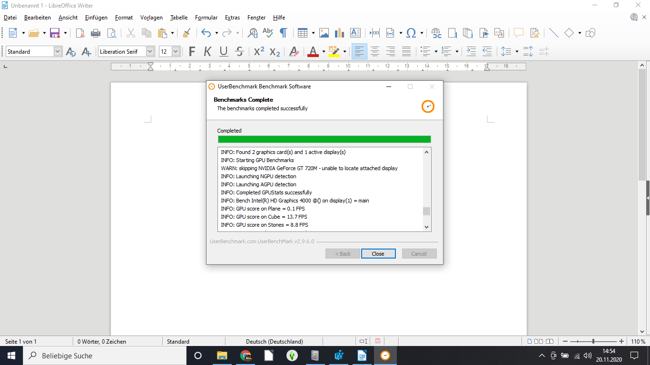
Task: Toggle print preview icon
Action: 112,33
